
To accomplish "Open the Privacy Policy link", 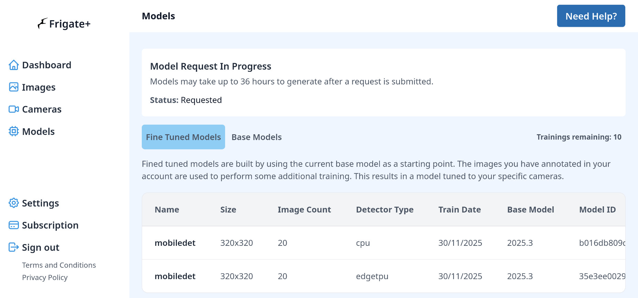I will [x=45, y=277].
